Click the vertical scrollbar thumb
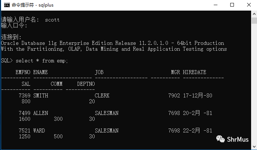The width and height of the screenshot is (257, 150). pyautogui.click(x=254, y=20)
